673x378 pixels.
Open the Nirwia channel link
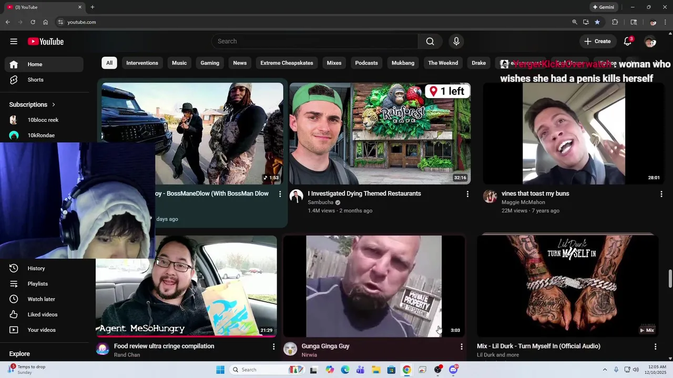pos(309,355)
